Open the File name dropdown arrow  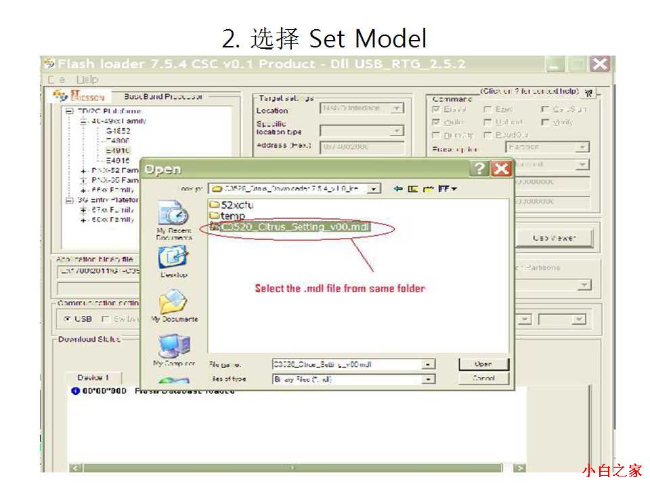tap(427, 365)
